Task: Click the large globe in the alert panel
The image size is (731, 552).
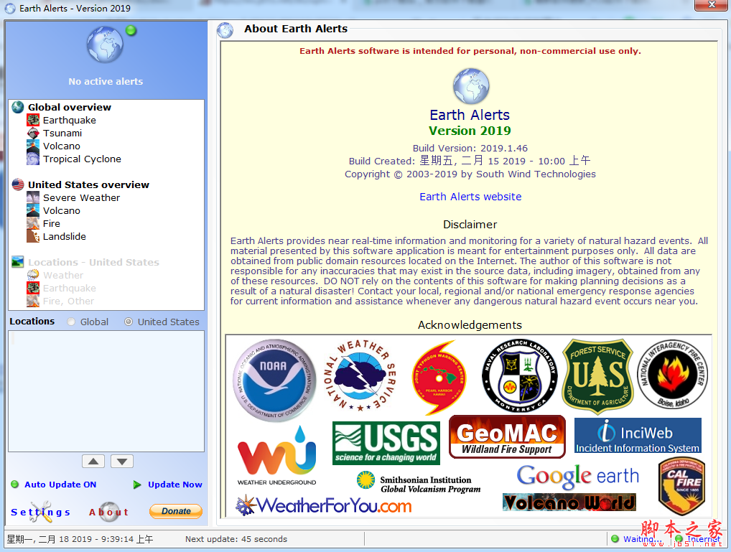Action: coord(105,45)
